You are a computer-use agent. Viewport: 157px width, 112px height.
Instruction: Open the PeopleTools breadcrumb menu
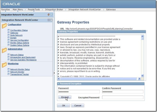pyautogui.click(x=34, y=10)
